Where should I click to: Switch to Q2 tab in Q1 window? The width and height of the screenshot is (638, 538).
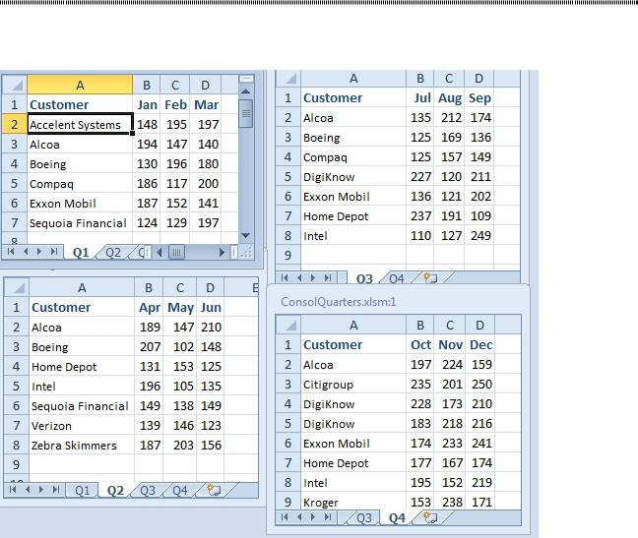(x=112, y=253)
